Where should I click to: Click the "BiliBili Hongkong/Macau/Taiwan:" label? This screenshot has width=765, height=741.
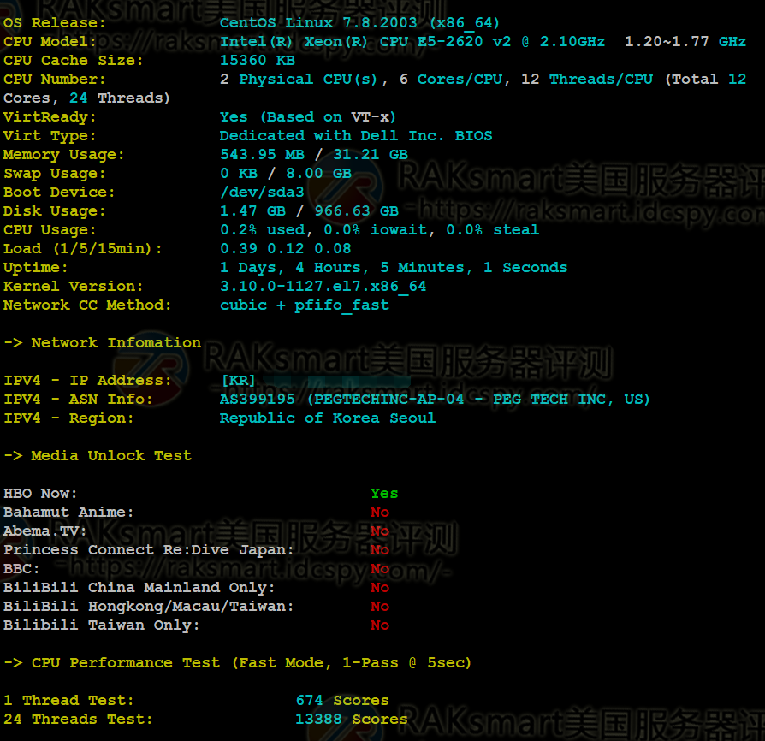(149, 607)
